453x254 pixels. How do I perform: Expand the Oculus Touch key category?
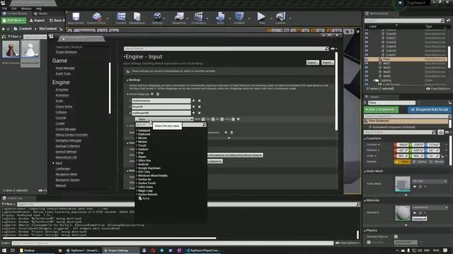[137, 183]
